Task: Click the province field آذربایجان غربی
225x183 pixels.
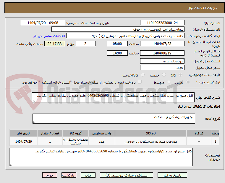Action: 162,61
